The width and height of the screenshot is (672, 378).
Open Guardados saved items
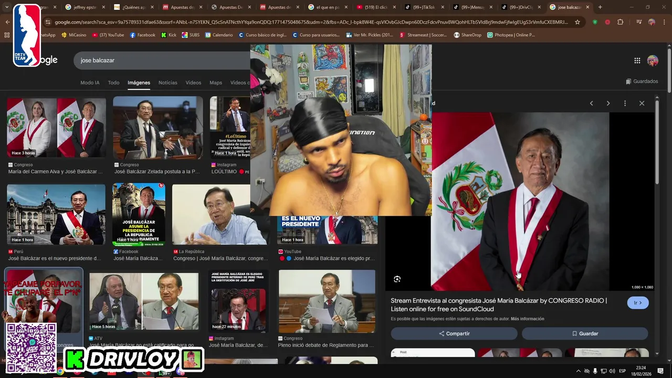pos(642,81)
